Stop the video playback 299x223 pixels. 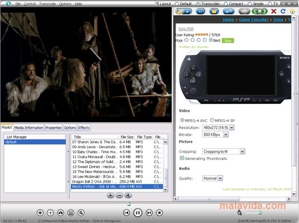[x=159, y=212]
